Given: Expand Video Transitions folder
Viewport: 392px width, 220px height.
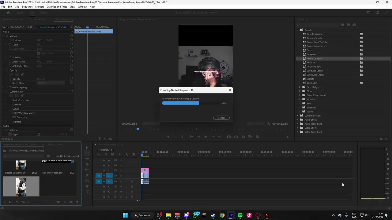Looking at the screenshot, I should tap(298, 132).
